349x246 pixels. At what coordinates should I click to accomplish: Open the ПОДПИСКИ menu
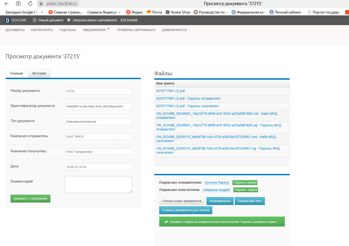[68, 30]
